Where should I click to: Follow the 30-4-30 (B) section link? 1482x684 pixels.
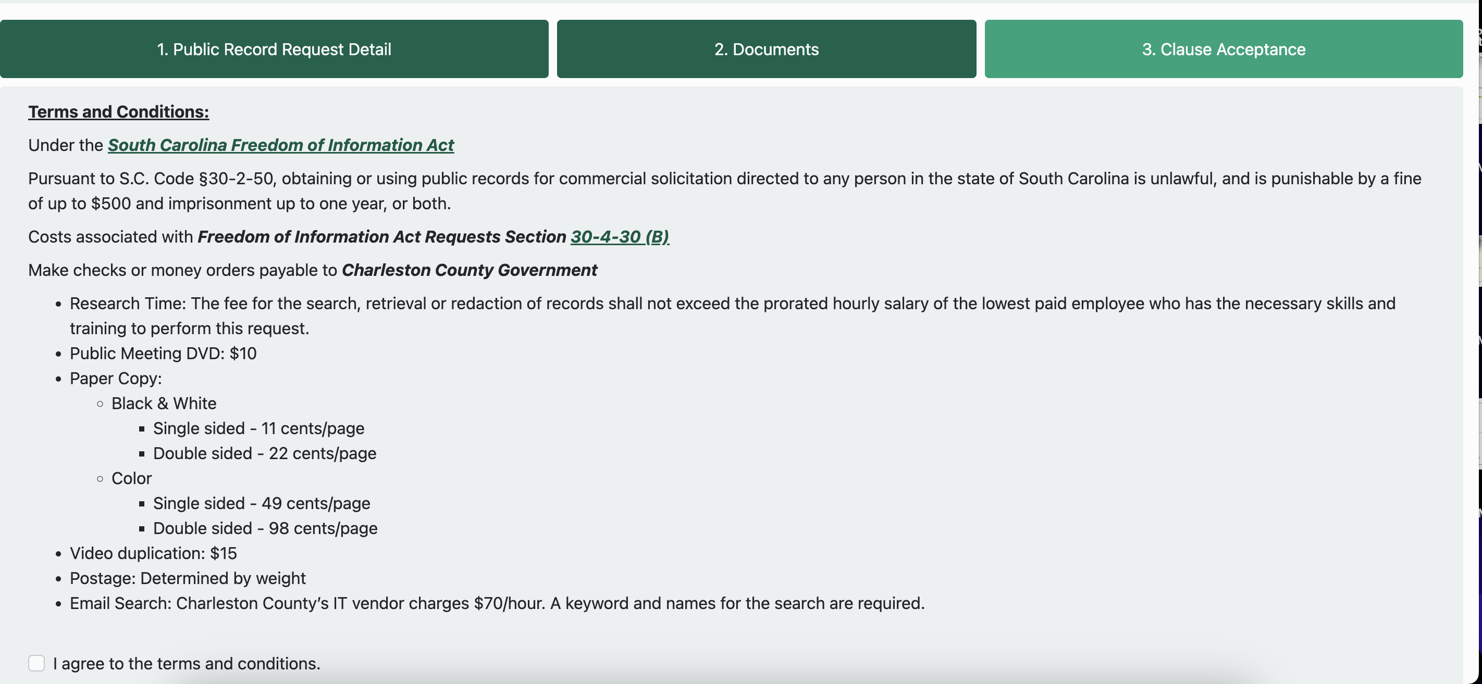pyautogui.click(x=620, y=236)
